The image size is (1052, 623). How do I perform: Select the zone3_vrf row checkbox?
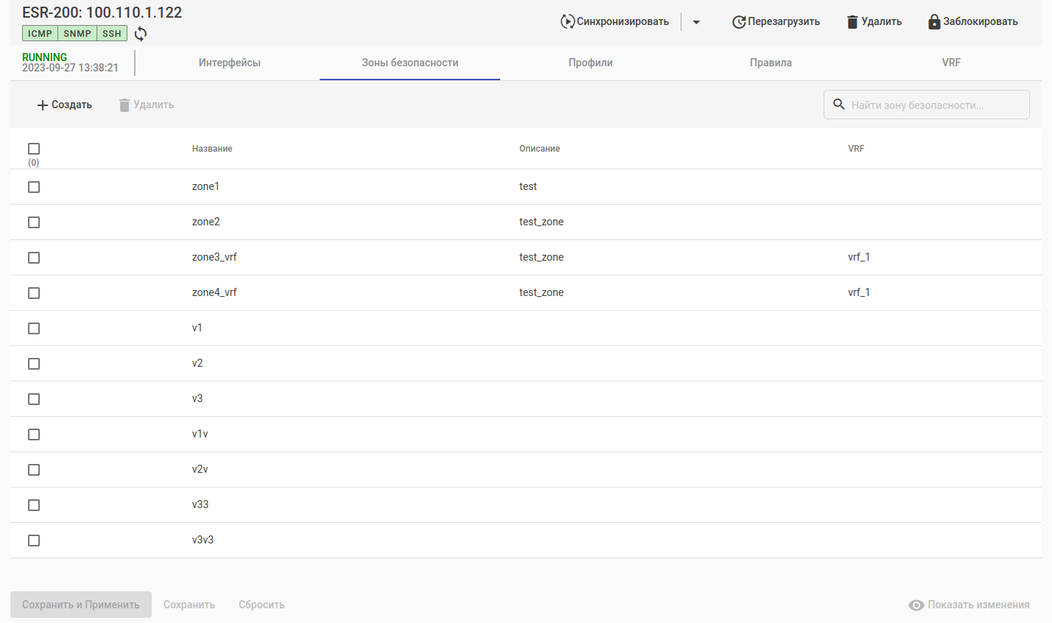34,258
